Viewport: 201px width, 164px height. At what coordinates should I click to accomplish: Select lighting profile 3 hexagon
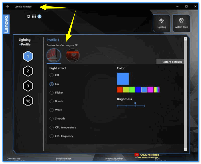[28, 86]
